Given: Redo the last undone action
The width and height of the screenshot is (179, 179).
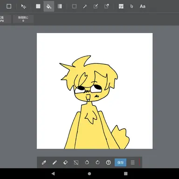Looking at the screenshot, I should [x=97, y=163].
